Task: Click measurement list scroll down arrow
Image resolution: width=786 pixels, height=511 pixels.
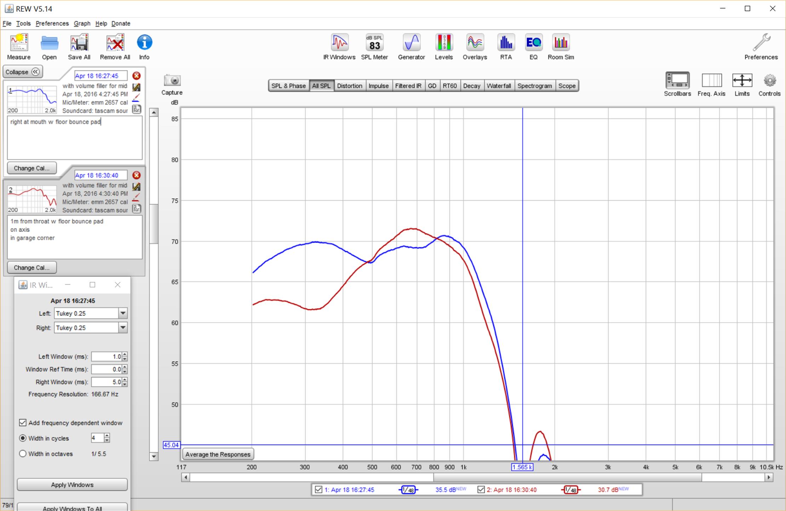Action: 154,456
